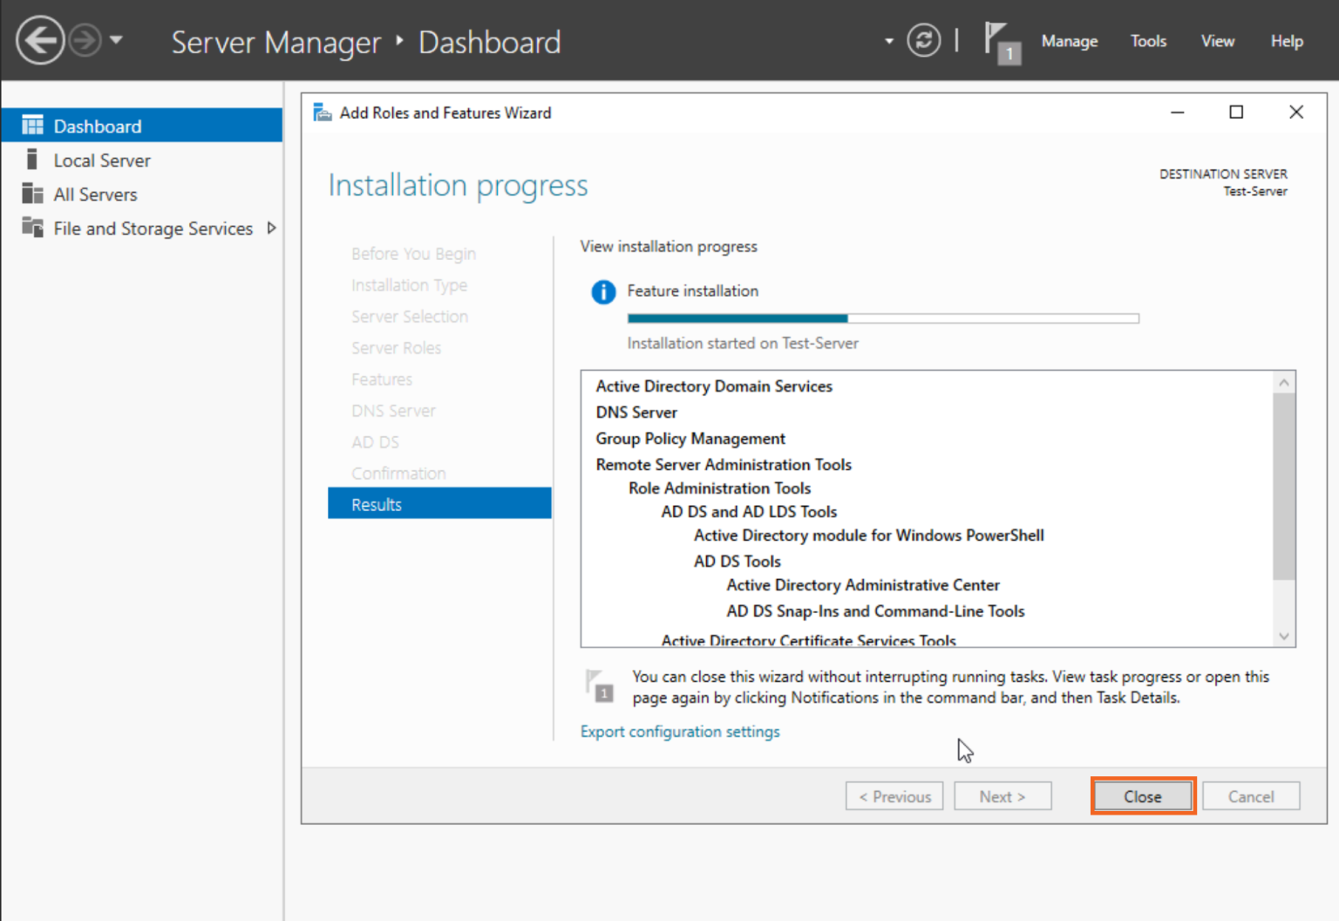
Task: Click the feature installation progress bar
Action: 880,317
